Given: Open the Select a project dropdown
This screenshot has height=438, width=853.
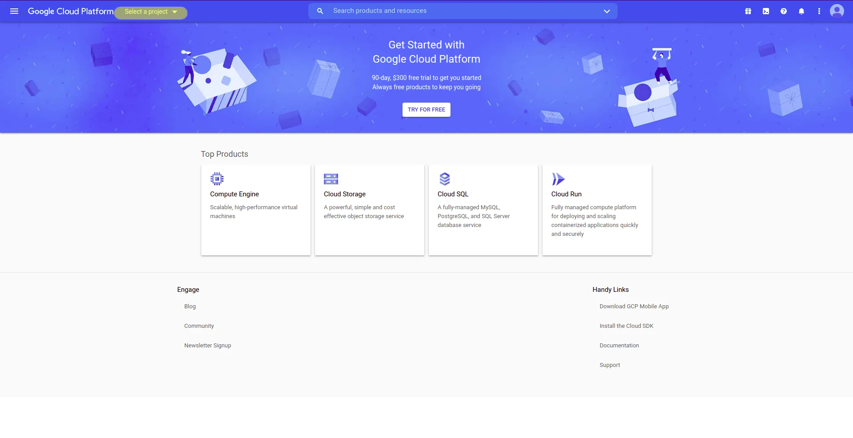Looking at the screenshot, I should (151, 12).
